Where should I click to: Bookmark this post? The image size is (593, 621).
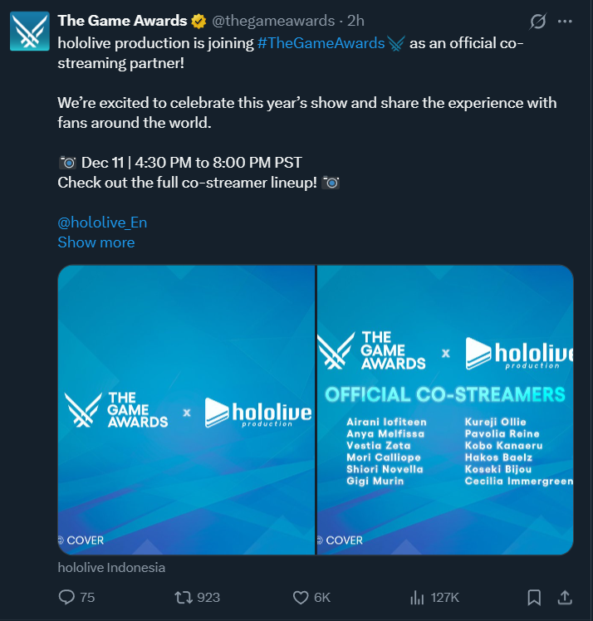[x=534, y=597]
